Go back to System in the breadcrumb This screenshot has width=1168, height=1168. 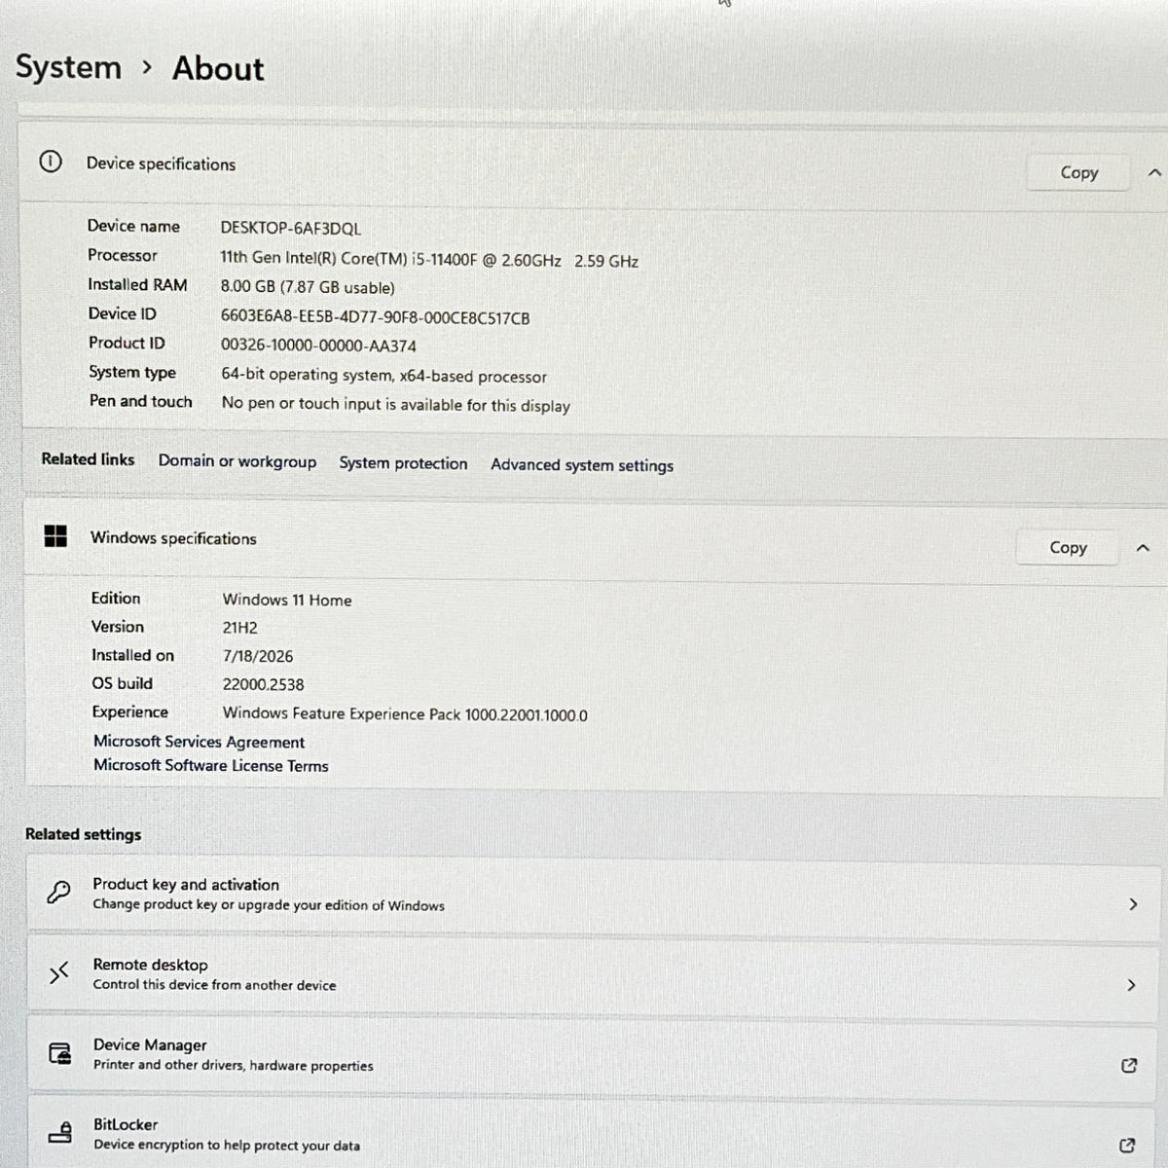pyautogui.click(x=68, y=67)
